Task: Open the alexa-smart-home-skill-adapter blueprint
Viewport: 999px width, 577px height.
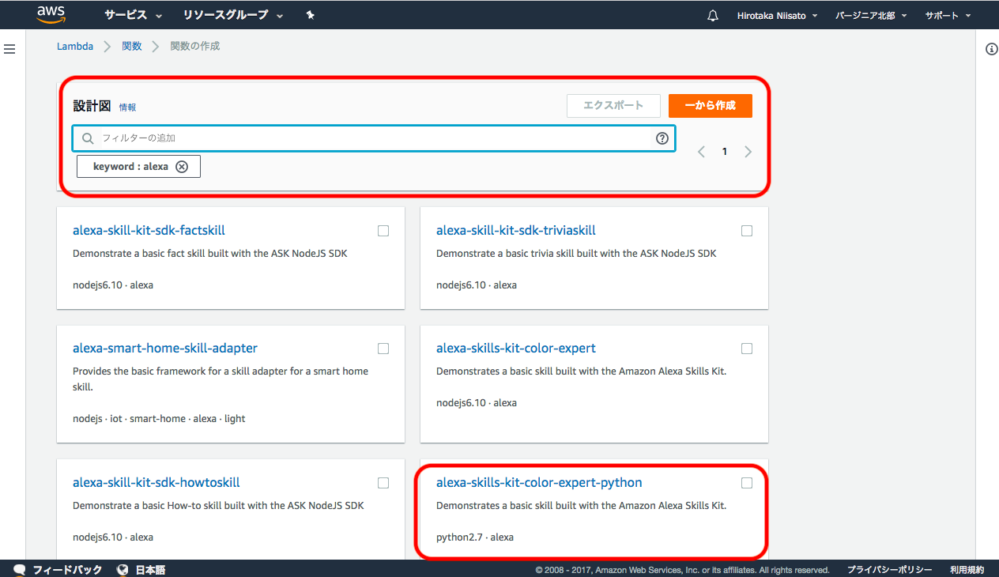Action: point(165,349)
